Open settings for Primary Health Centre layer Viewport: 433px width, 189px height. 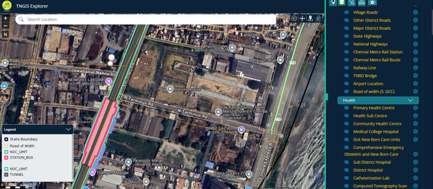(x=415, y=108)
